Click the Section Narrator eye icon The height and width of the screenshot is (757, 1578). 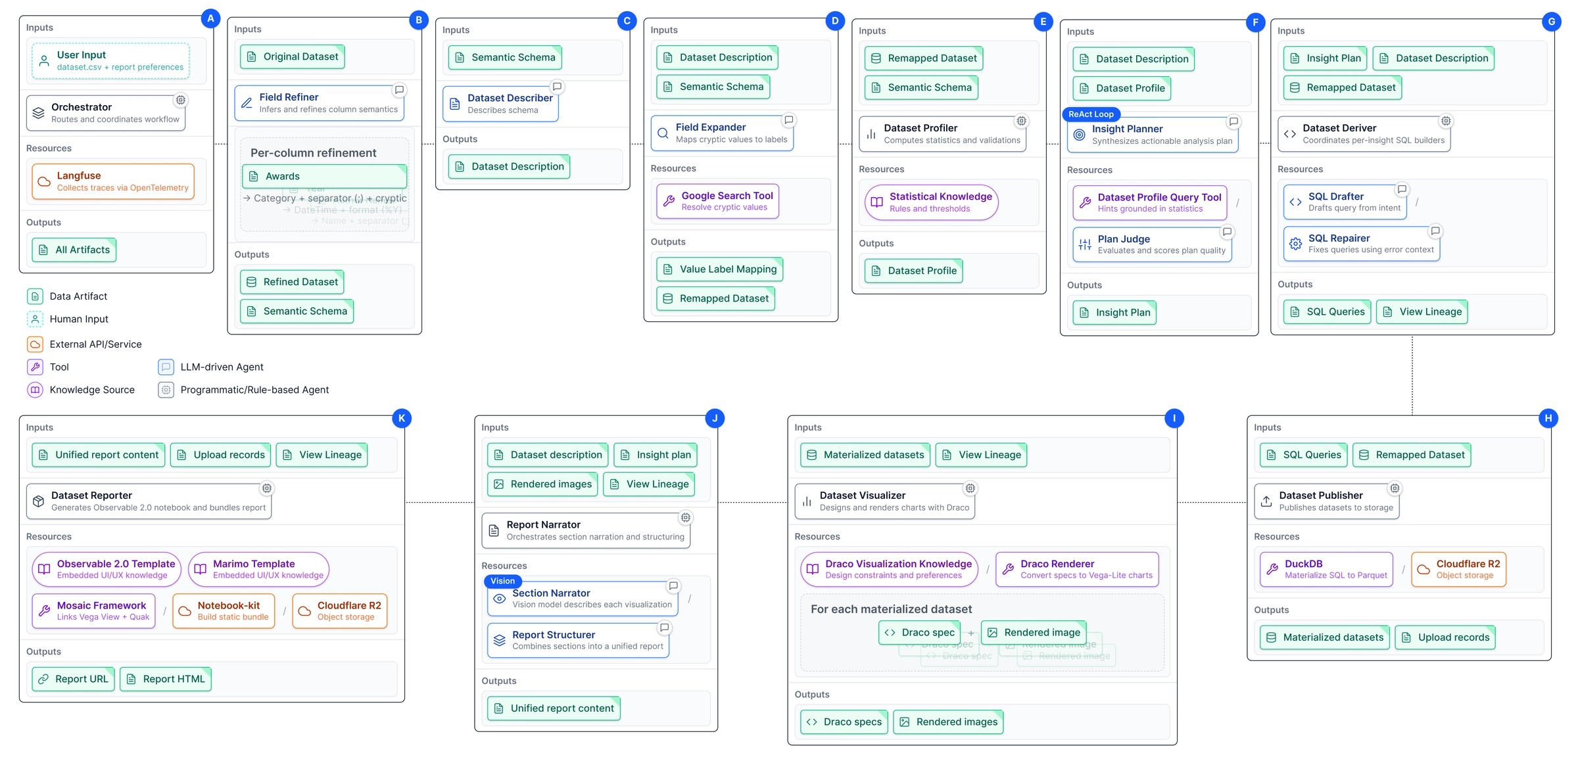click(x=499, y=599)
